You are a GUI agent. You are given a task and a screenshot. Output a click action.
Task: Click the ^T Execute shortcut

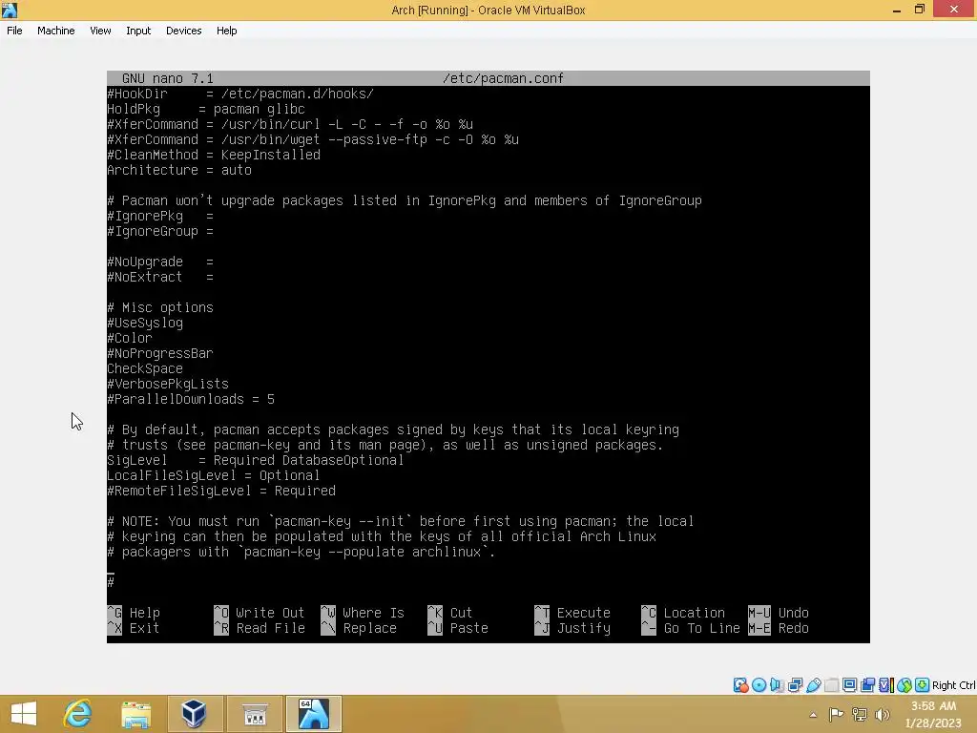tap(572, 613)
